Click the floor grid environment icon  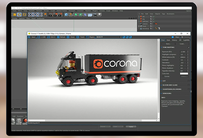(90, 15)
